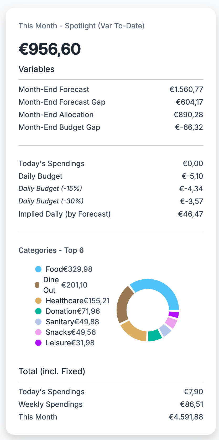Click the Weekly Spendings row
The height and width of the screenshot is (440, 219).
coord(111,404)
